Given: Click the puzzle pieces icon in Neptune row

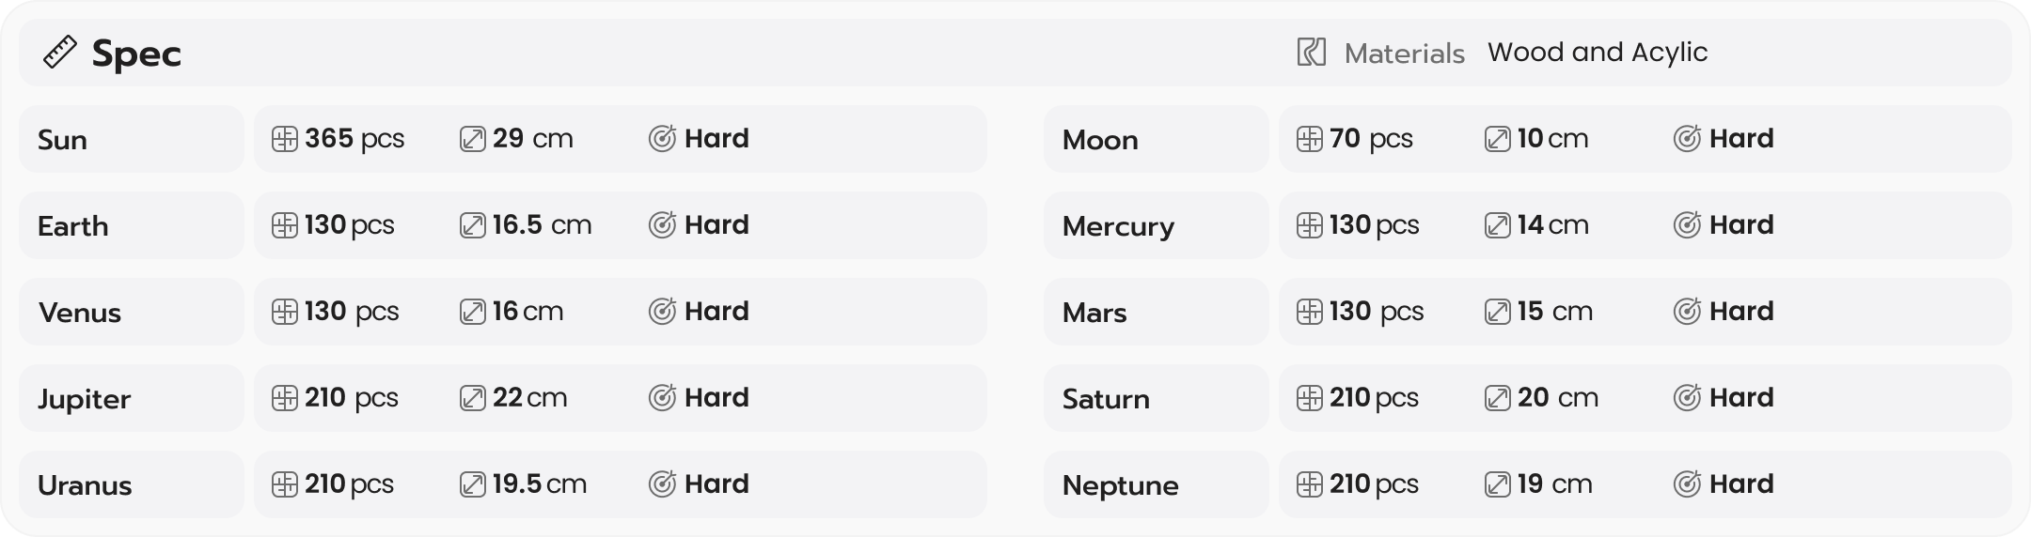Looking at the screenshot, I should point(1310,484).
